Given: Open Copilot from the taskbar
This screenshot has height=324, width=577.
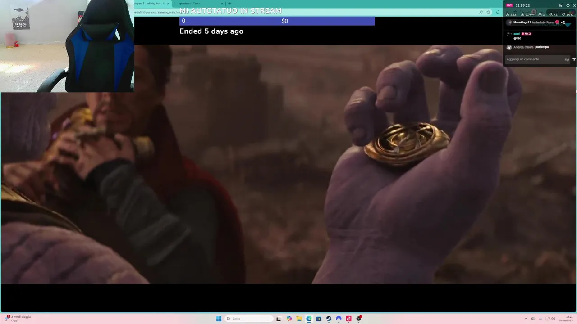Looking at the screenshot, I should [289, 319].
